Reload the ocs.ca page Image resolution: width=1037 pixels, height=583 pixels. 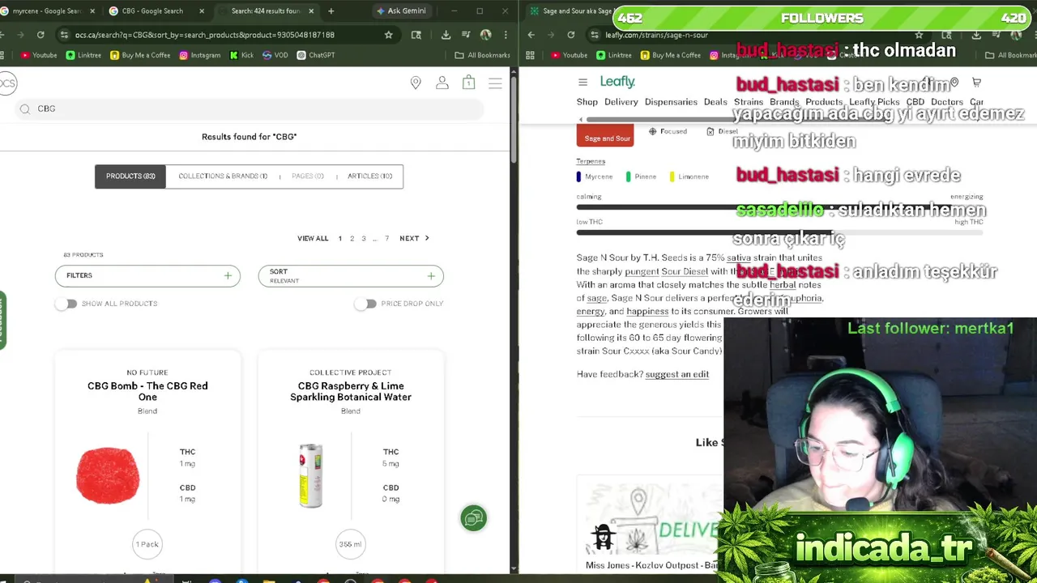pyautogui.click(x=41, y=35)
